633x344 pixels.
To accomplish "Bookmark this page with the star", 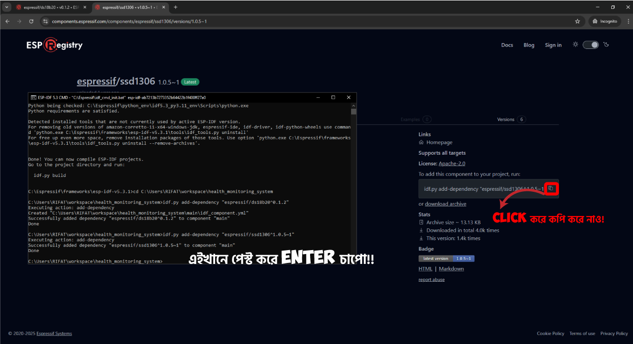I will [x=577, y=21].
